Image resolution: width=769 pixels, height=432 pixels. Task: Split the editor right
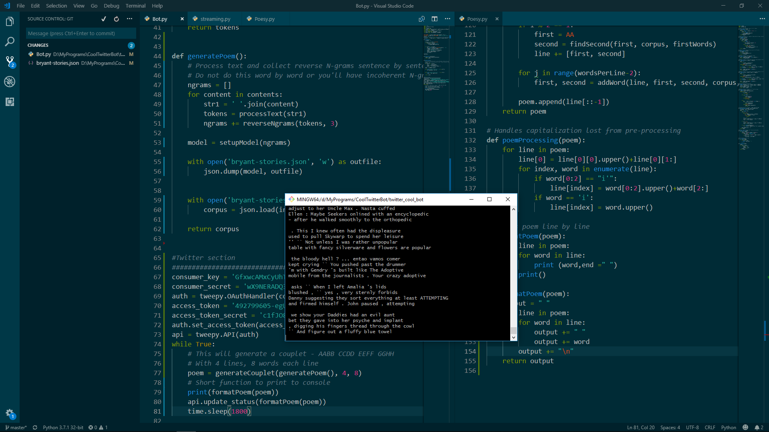click(x=435, y=19)
